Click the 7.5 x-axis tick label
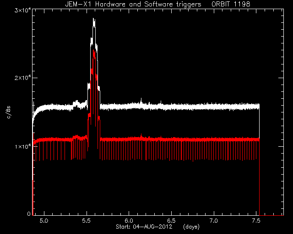Screen dimensions: 293x234 pyautogui.click(x=256, y=221)
